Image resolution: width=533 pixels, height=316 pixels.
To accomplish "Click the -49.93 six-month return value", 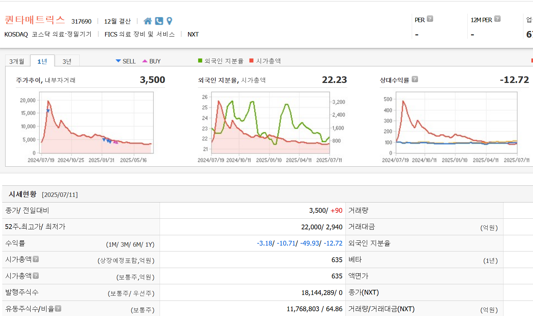I will click(309, 243).
